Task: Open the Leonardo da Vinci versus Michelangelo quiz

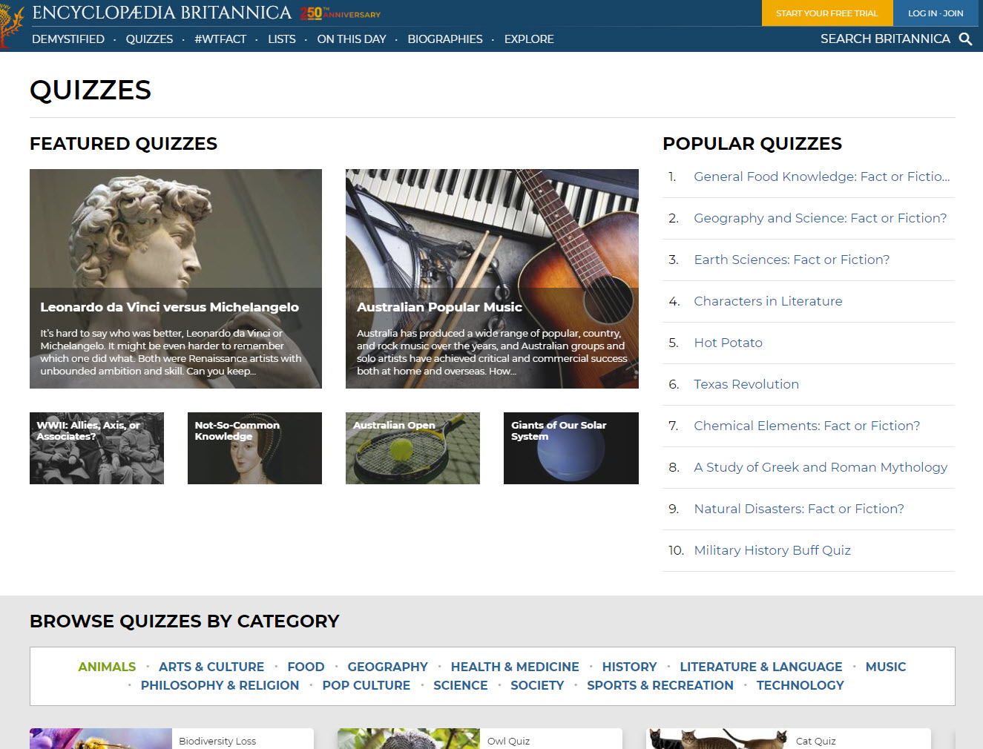Action: [x=176, y=279]
